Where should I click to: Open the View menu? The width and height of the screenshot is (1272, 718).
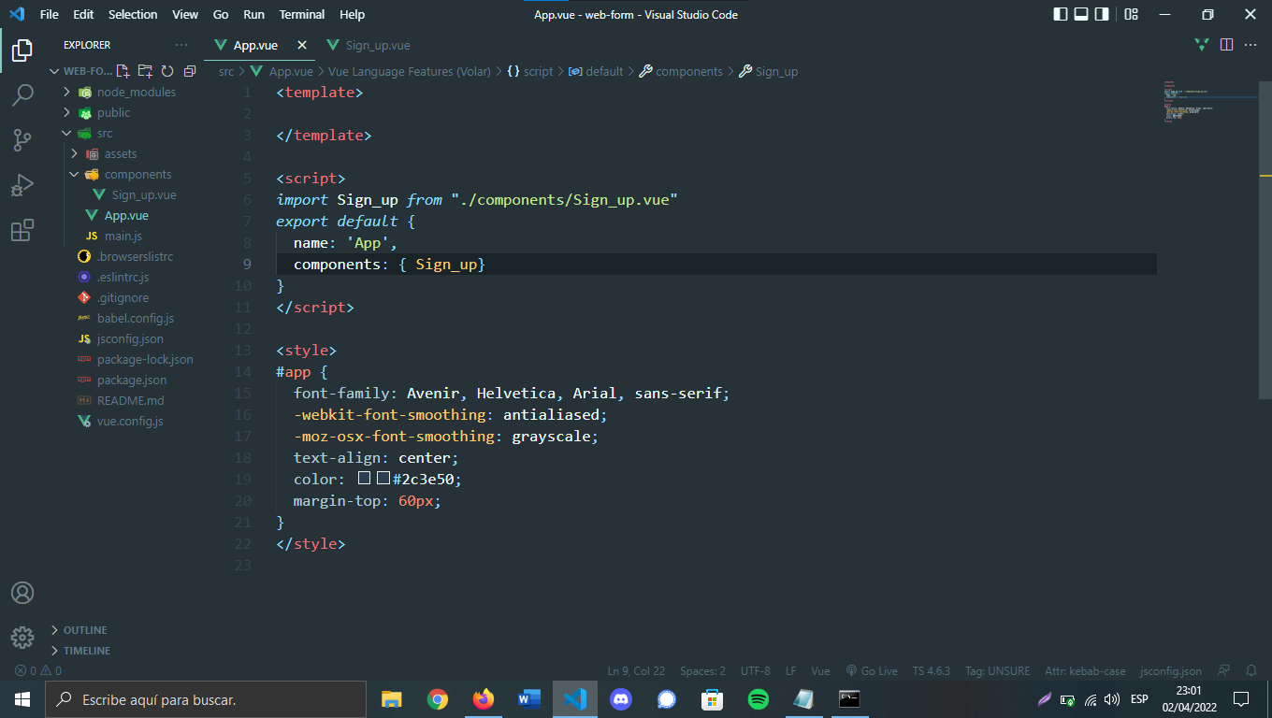point(185,14)
